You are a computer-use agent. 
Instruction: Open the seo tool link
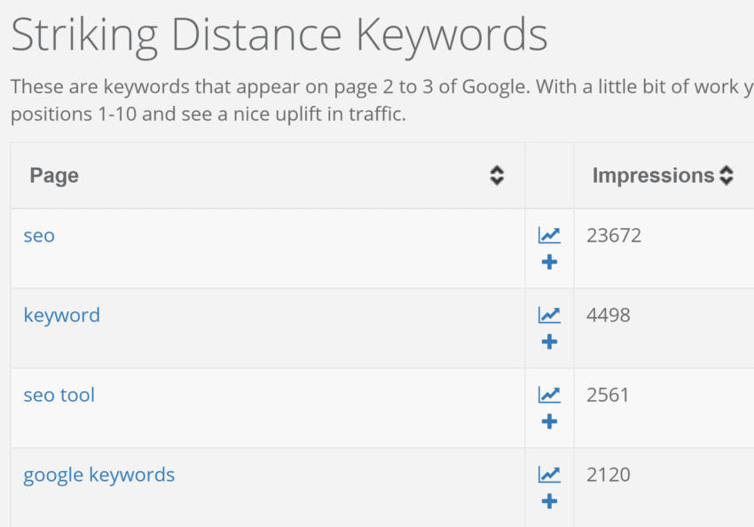click(x=59, y=395)
